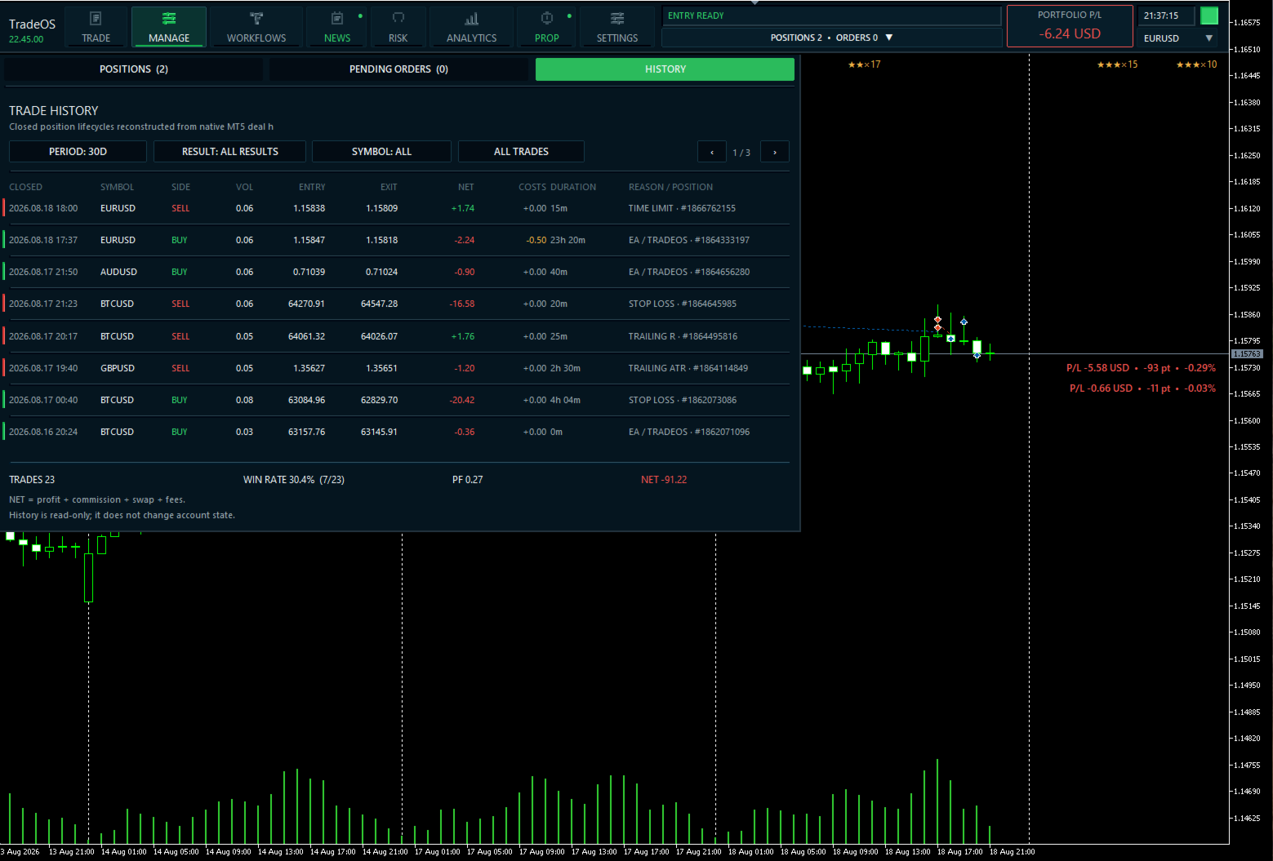The height and width of the screenshot is (861, 1273).
Task: Go to next history page
Action: 775,153
